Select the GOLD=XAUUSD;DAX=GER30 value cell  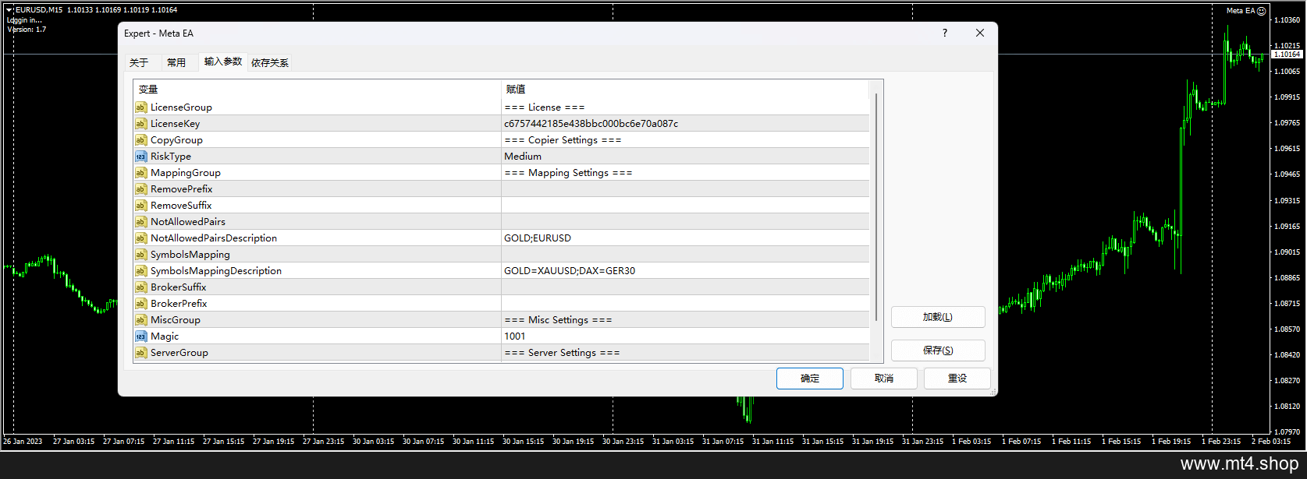pyautogui.click(x=685, y=271)
